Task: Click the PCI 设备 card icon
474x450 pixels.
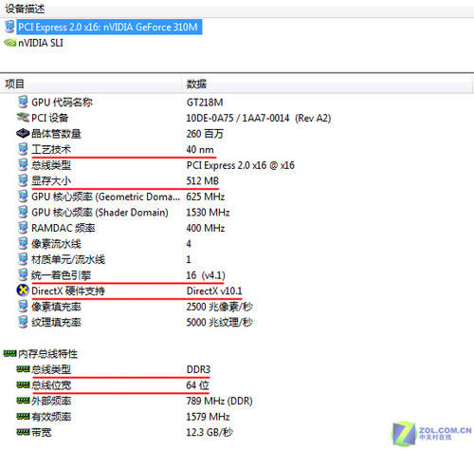Action: pos(23,118)
